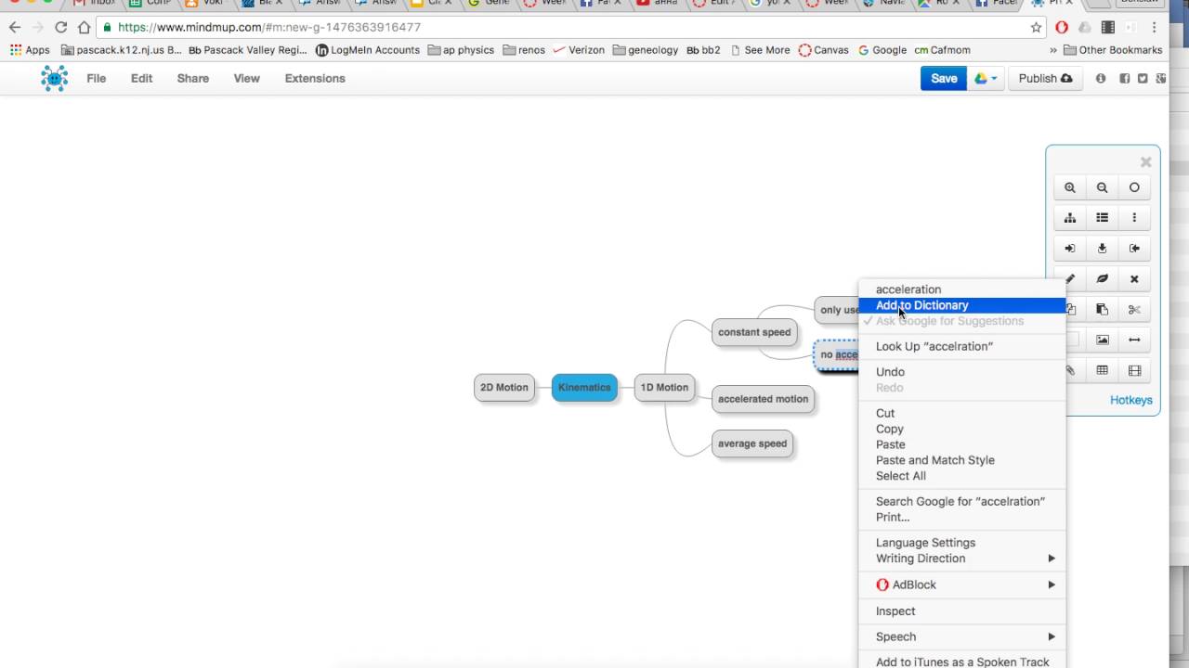The width and height of the screenshot is (1189, 668).
Task: Click the vertical dots icon in toolbar panel
Action: point(1134,218)
